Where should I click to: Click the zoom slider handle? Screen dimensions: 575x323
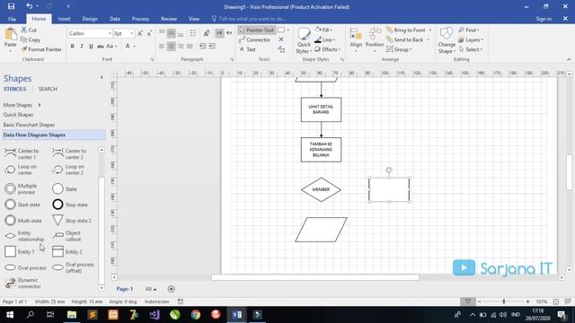click(504, 301)
